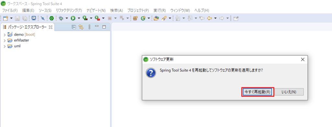Image resolution: width=332 pixels, height=127 pixels.
Task: Click the Debug bug icon
Action: [61, 18]
